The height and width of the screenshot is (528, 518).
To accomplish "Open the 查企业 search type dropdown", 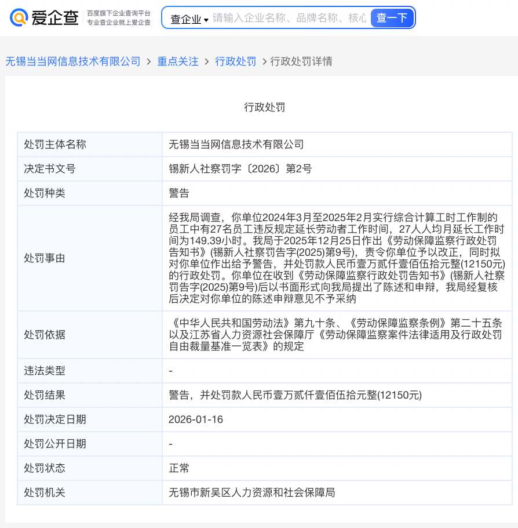I will pos(187,17).
